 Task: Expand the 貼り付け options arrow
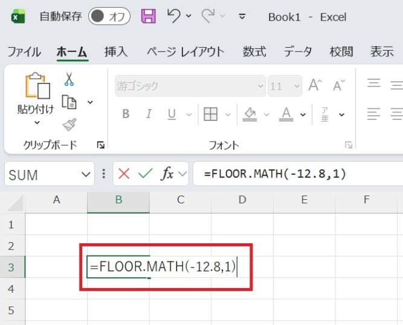[x=37, y=122]
